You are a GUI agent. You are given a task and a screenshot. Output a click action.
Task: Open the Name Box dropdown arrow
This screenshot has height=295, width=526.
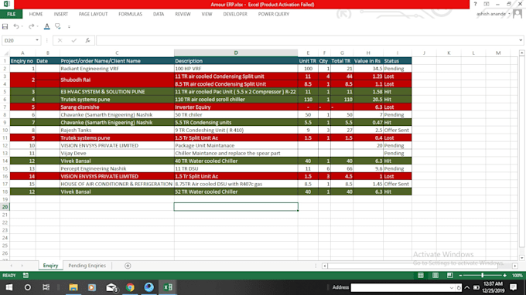(x=37, y=40)
